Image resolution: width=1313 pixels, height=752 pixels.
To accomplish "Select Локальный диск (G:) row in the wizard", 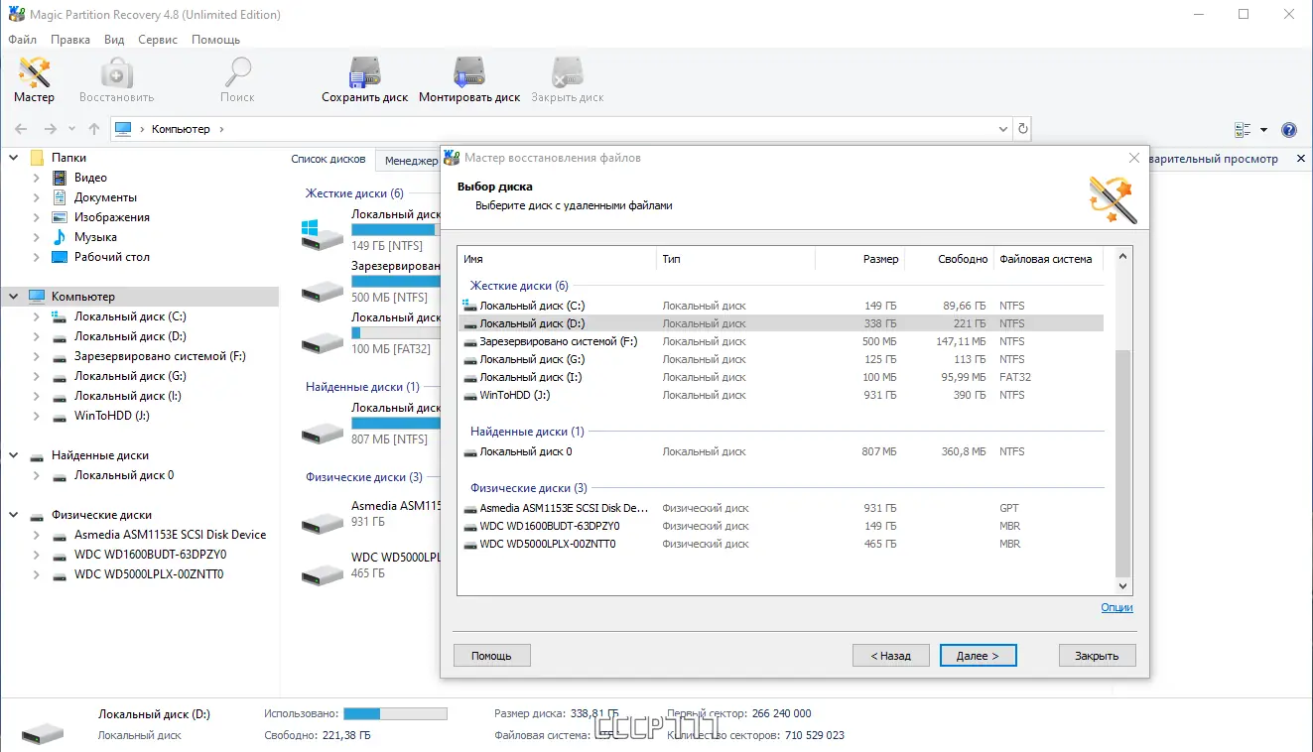I will click(782, 359).
